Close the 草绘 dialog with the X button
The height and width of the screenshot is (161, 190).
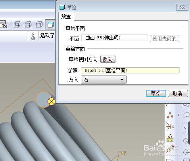click(182, 7)
